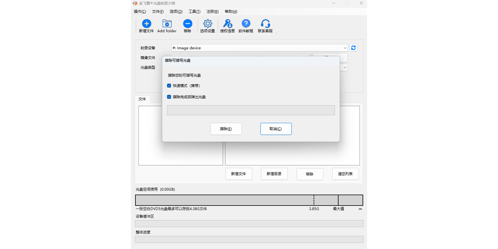Open 软件教程 help icon
The height and width of the screenshot is (249, 498).
246,24
